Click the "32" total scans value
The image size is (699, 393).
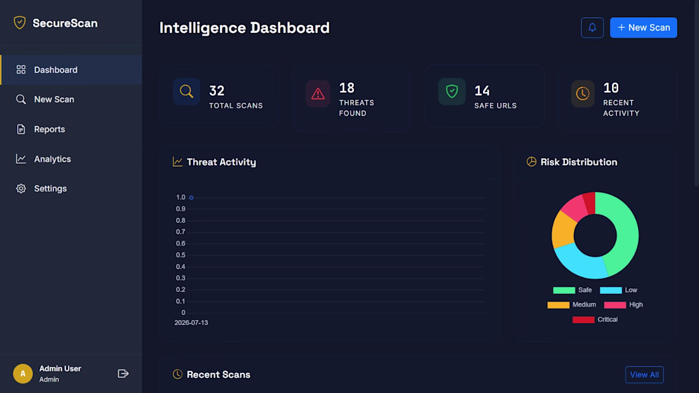tap(217, 91)
